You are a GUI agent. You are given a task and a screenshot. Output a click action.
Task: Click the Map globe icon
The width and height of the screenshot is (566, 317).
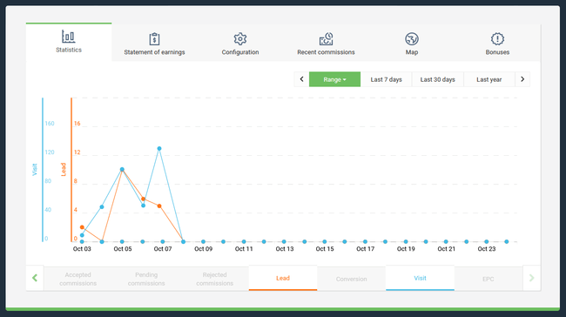412,39
